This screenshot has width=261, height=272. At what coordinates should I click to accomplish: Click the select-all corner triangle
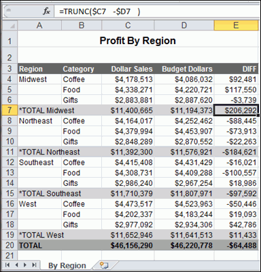tap(10, 25)
